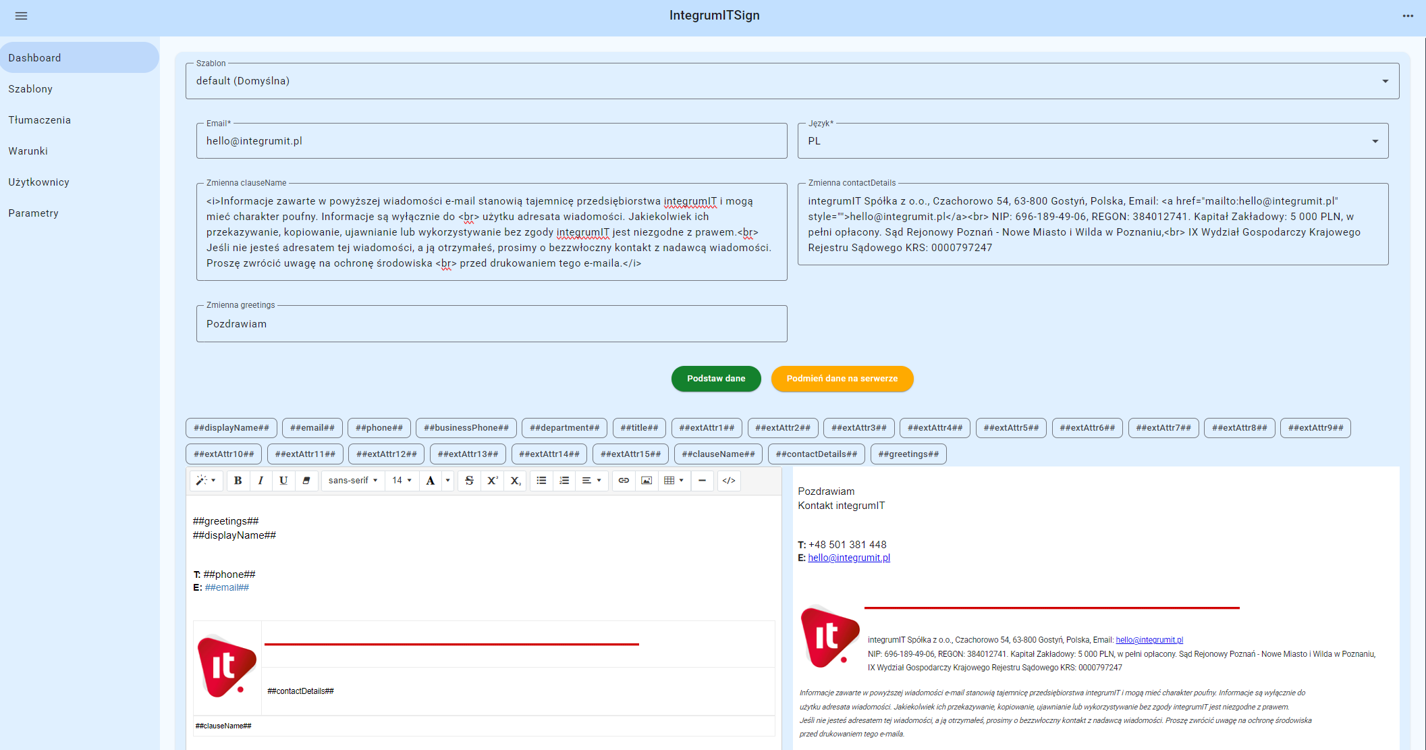Click the ##contactDetails## placeholder in editor table
Screen dimensions: 1426x750
[300, 691]
